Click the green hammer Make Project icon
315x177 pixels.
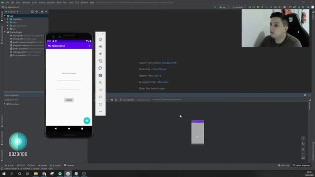point(215,7)
